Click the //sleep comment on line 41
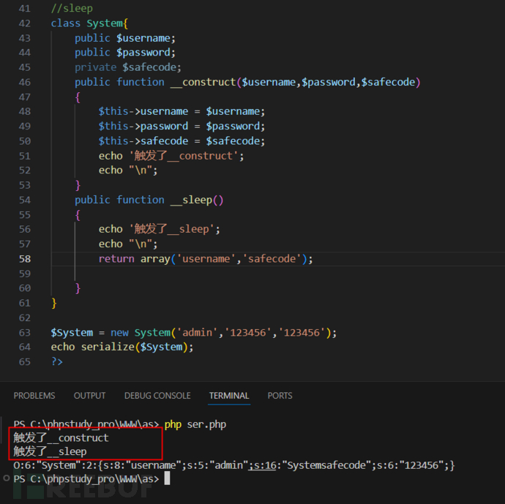 72,9
